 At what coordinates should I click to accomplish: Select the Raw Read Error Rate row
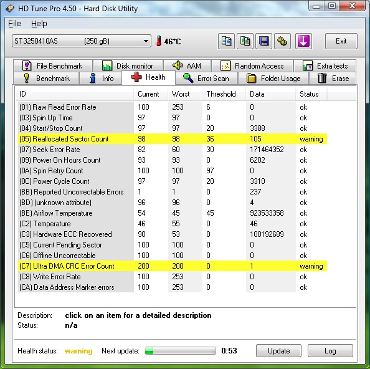click(x=173, y=107)
